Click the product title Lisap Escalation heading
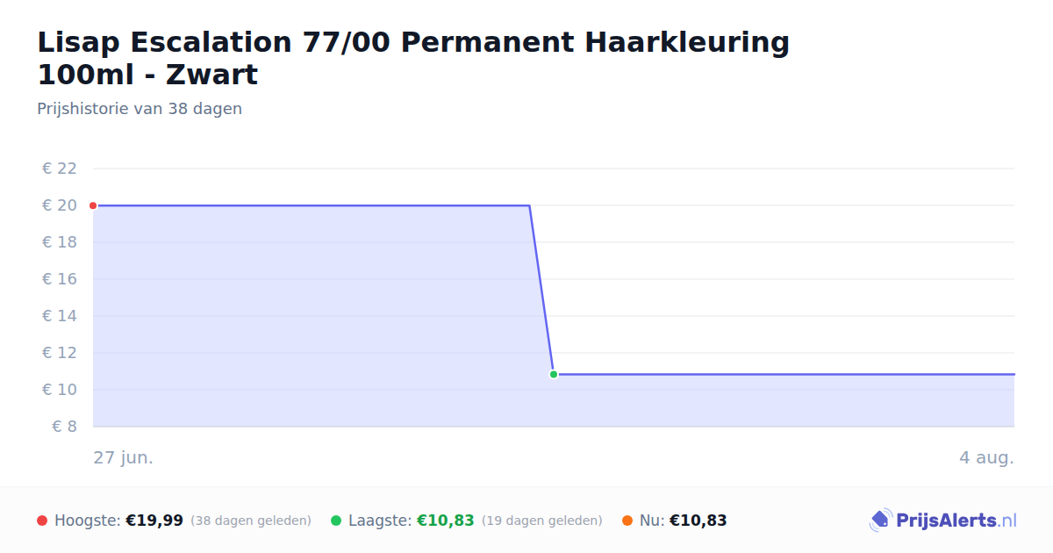Screen dimensions: 1053x553 tap(413, 58)
